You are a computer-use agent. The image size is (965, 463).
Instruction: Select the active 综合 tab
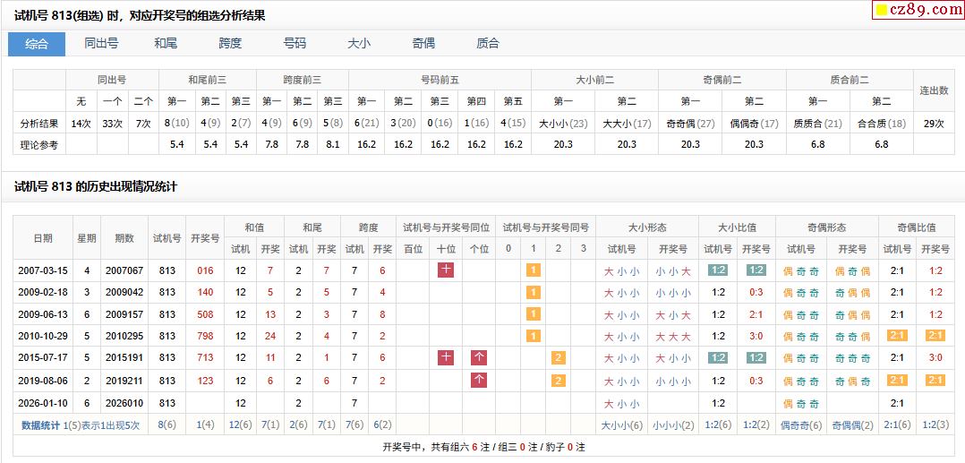click(37, 43)
